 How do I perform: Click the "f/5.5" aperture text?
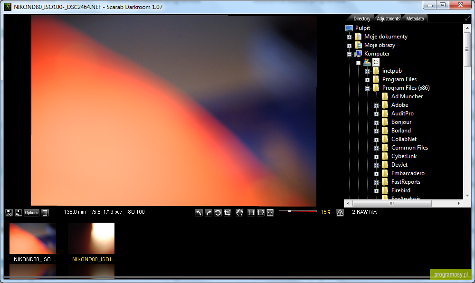(x=95, y=212)
